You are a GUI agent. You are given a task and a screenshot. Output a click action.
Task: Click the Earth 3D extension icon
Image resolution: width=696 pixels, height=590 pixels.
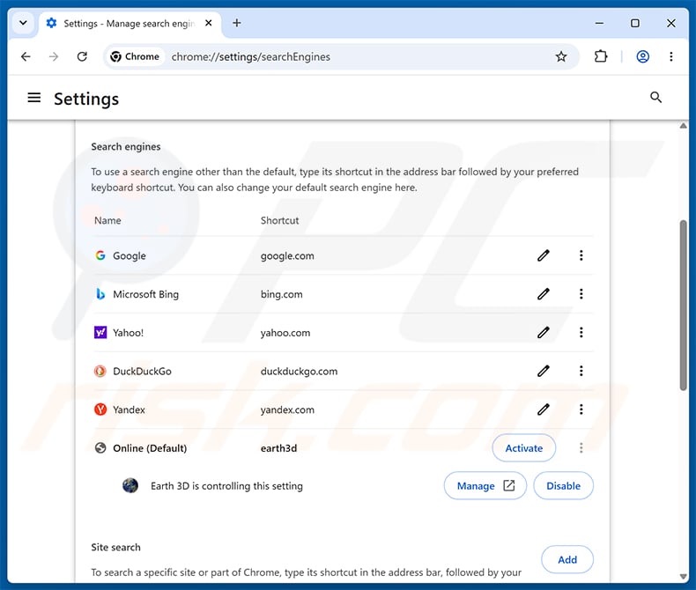click(130, 486)
